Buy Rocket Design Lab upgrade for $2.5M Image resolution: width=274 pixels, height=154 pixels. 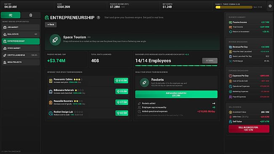[x=122, y=113]
